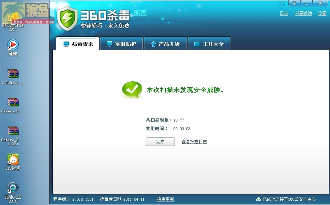Select the Camera_S... archive desktop icon
The width and height of the screenshot is (330, 205).
[x=13, y=105]
